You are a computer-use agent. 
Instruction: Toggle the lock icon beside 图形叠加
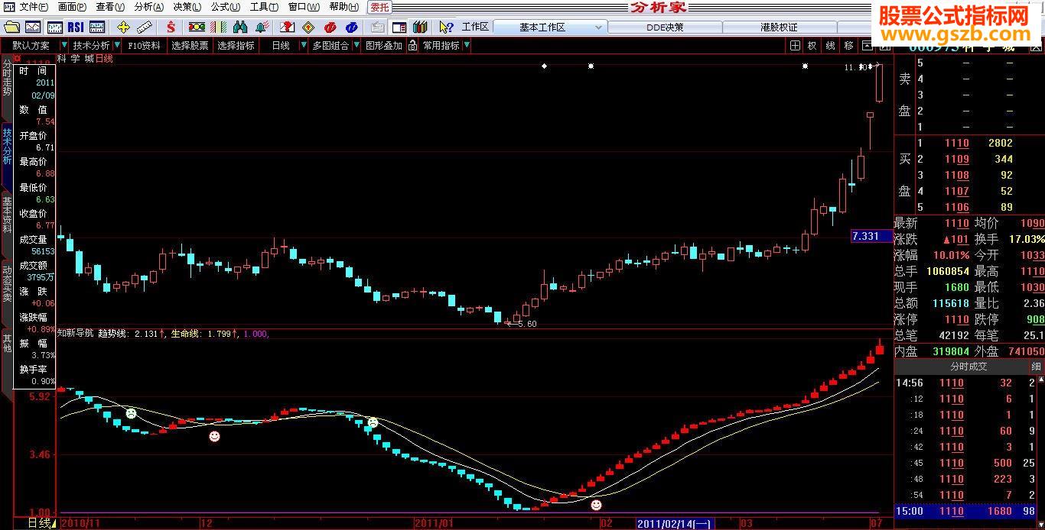412,45
